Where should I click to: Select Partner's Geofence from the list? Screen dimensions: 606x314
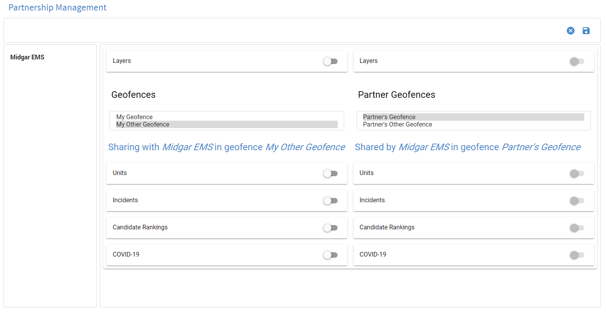coord(389,117)
